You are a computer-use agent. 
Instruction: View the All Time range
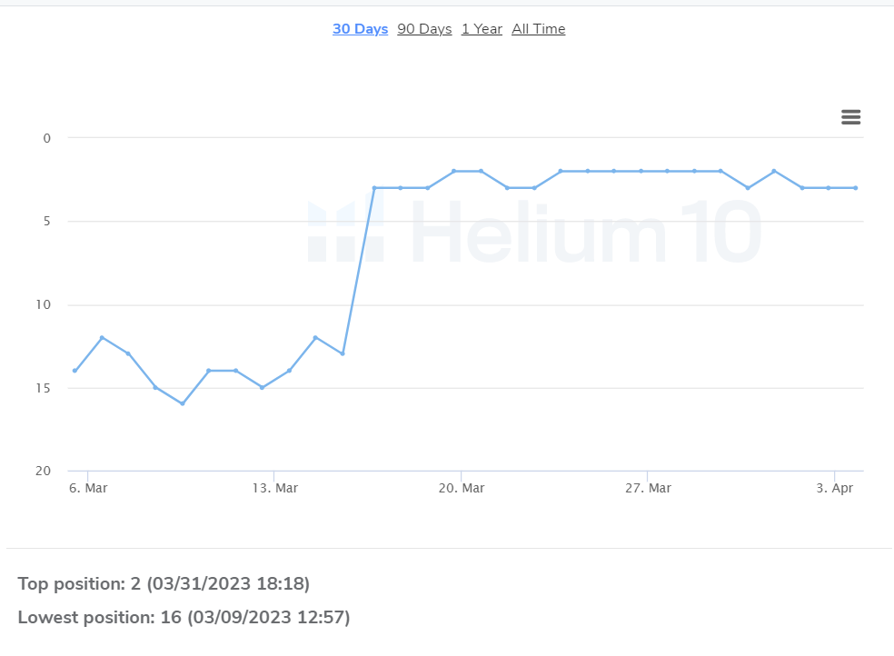pyautogui.click(x=538, y=28)
